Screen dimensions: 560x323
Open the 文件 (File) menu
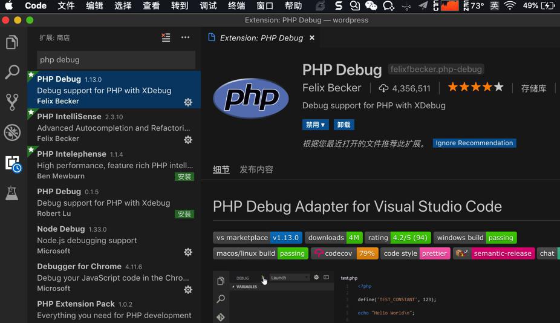coord(66,5)
